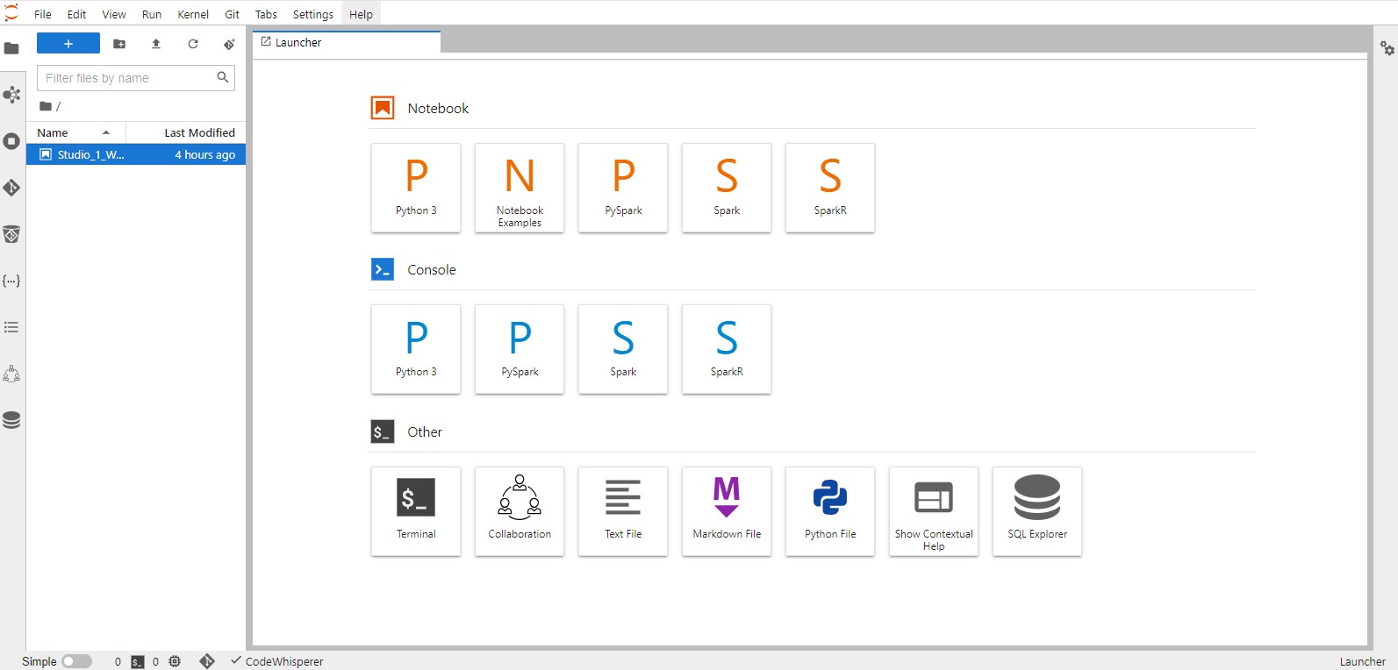Open the View menu
The image size is (1398, 670).
coord(114,14)
